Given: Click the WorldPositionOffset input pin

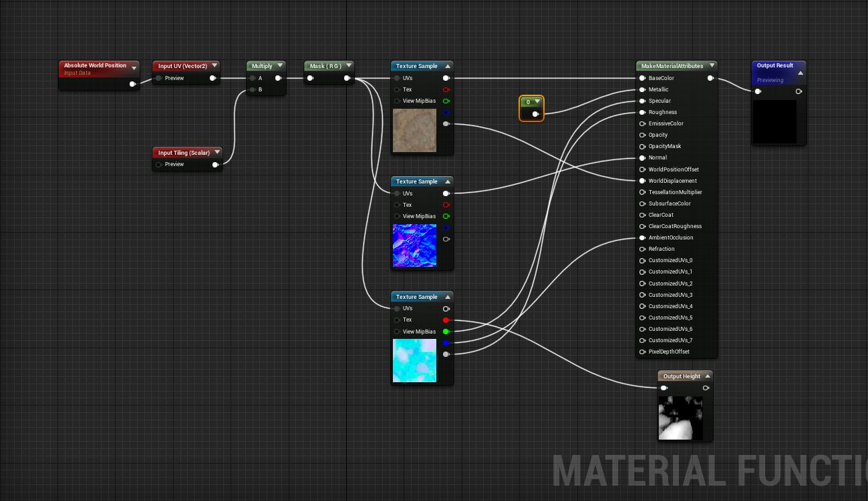Looking at the screenshot, I should pos(642,169).
